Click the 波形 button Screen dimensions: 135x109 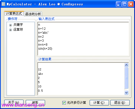pos(35,103)
